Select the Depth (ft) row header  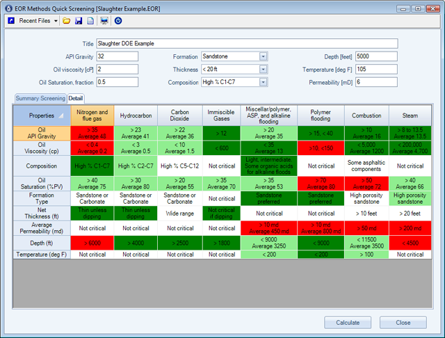coord(42,243)
